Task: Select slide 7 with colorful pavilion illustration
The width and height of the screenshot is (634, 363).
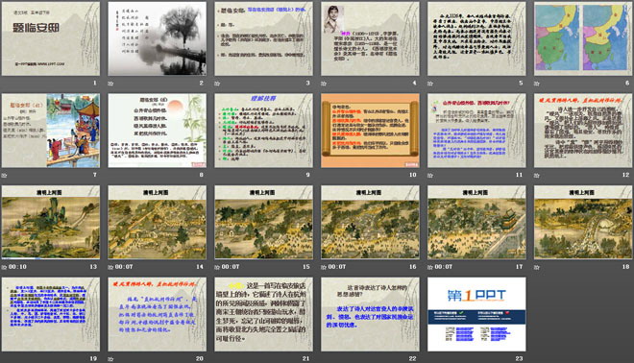Action: pyautogui.click(x=51, y=131)
